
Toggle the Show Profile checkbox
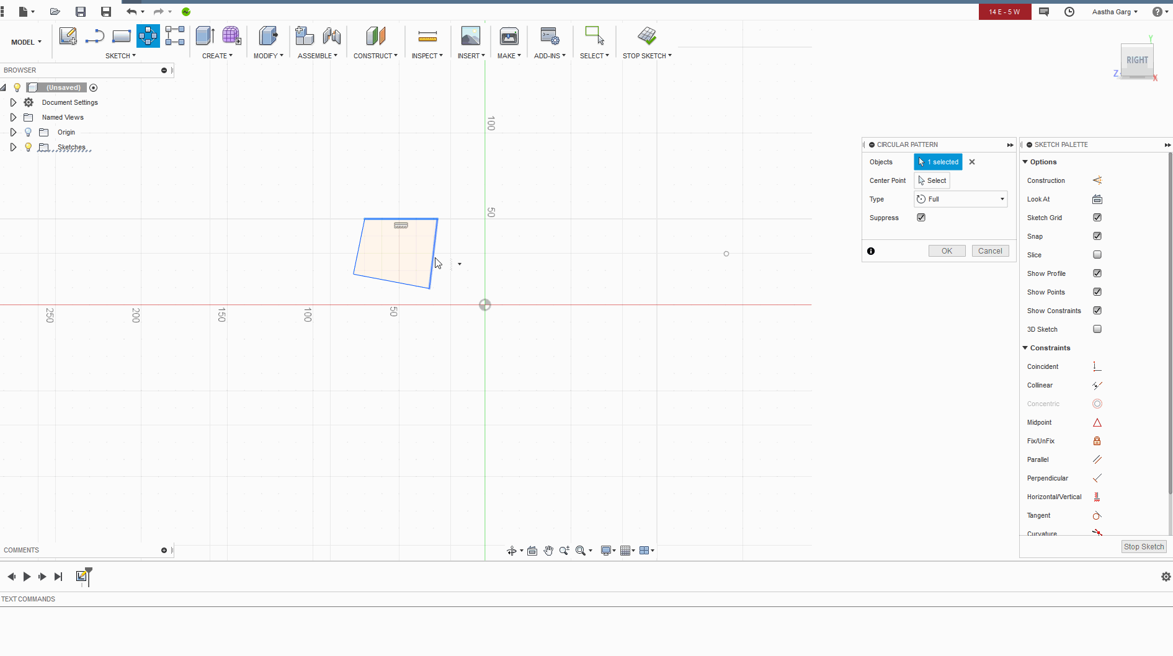pos(1097,273)
